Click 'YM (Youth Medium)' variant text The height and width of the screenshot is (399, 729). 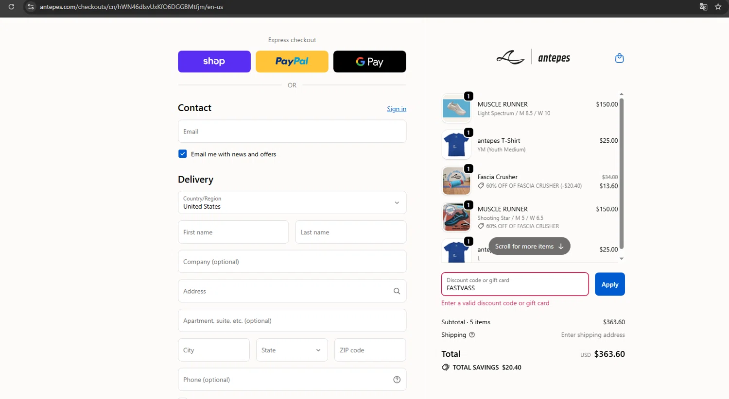point(501,150)
